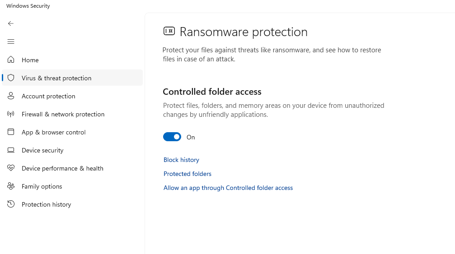The height and width of the screenshot is (254, 455).
Task: Select the Device security menu label
Action: [x=42, y=150]
